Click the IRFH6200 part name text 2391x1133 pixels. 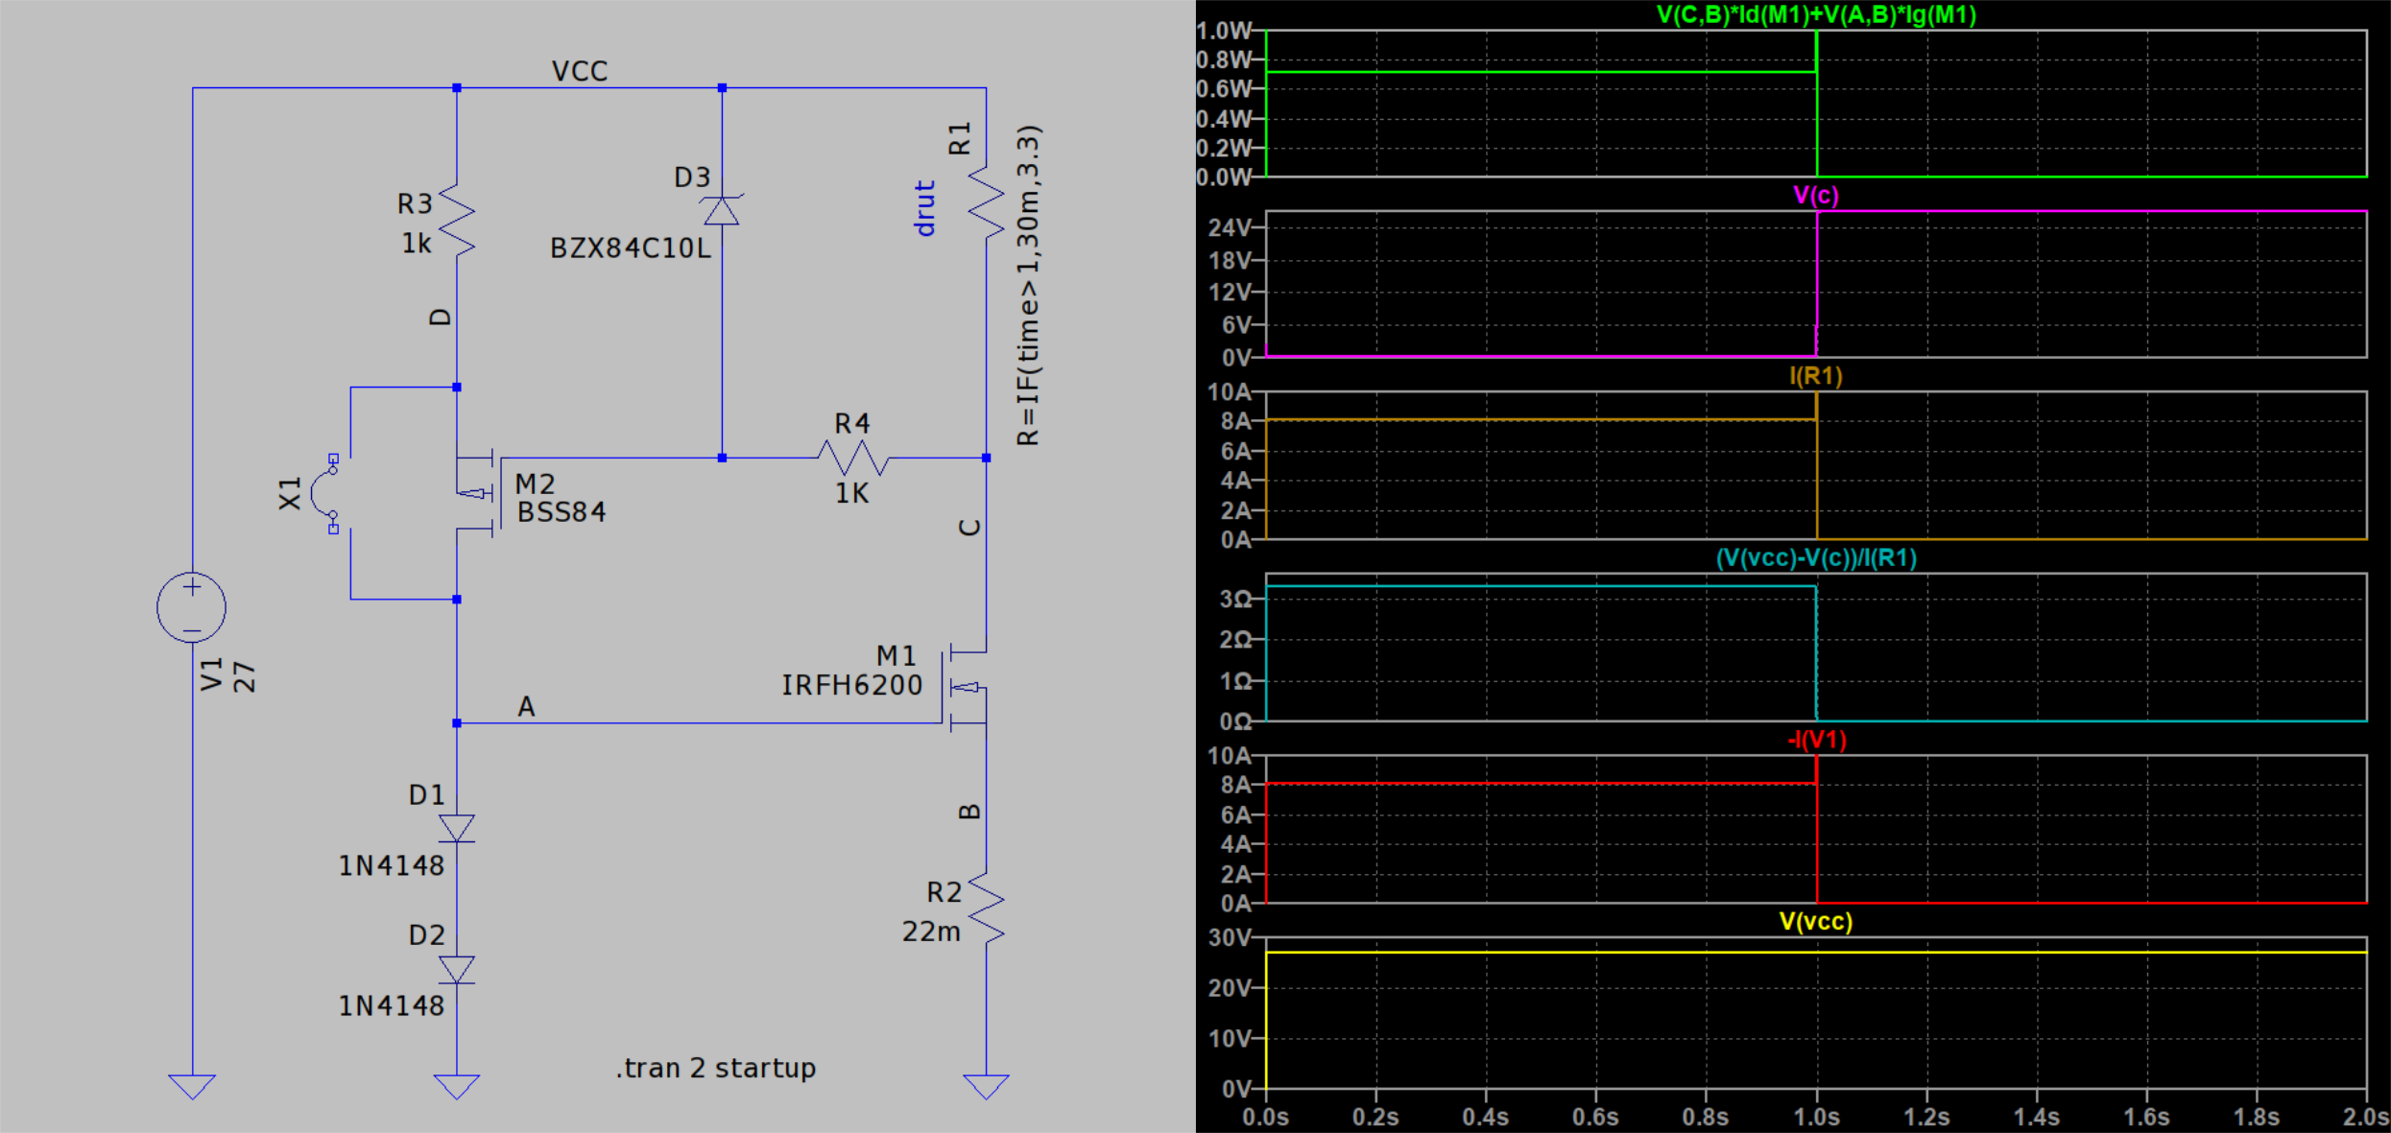851,685
